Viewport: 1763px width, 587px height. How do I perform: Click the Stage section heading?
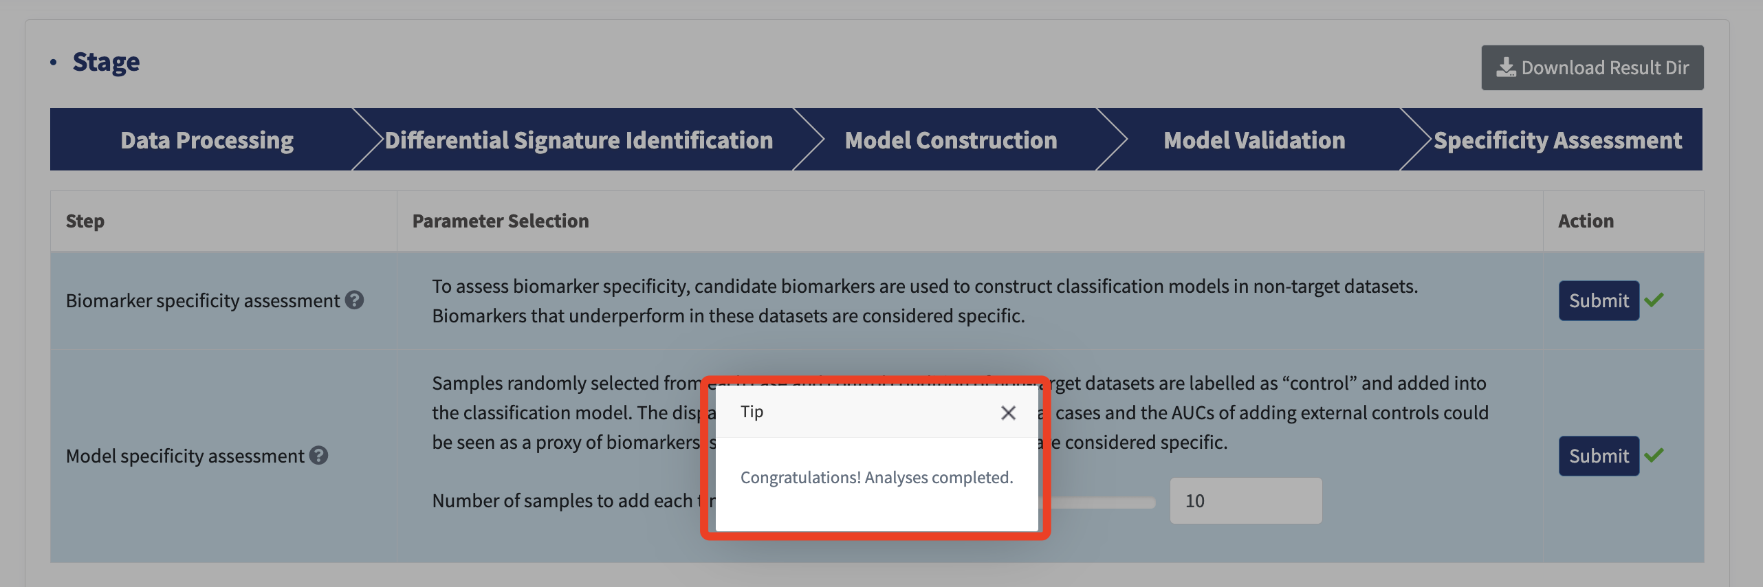[x=106, y=62]
